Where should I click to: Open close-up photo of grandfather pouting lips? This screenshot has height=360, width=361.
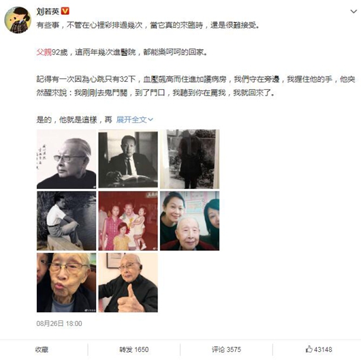tap(66, 282)
